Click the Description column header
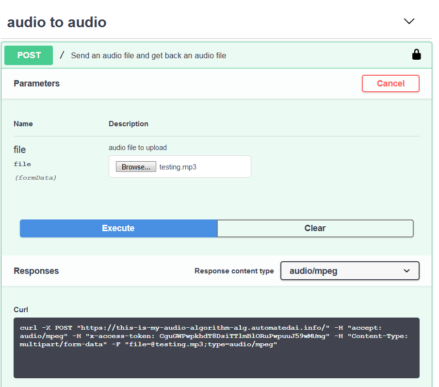This screenshot has width=439, height=387. pyautogui.click(x=129, y=124)
